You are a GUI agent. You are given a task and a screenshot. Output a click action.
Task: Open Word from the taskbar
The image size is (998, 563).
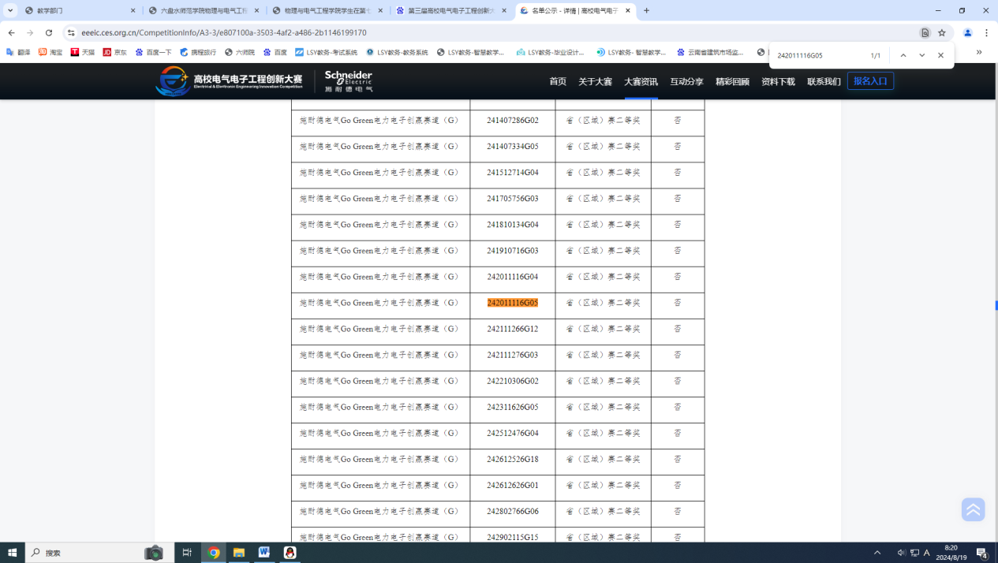point(264,553)
